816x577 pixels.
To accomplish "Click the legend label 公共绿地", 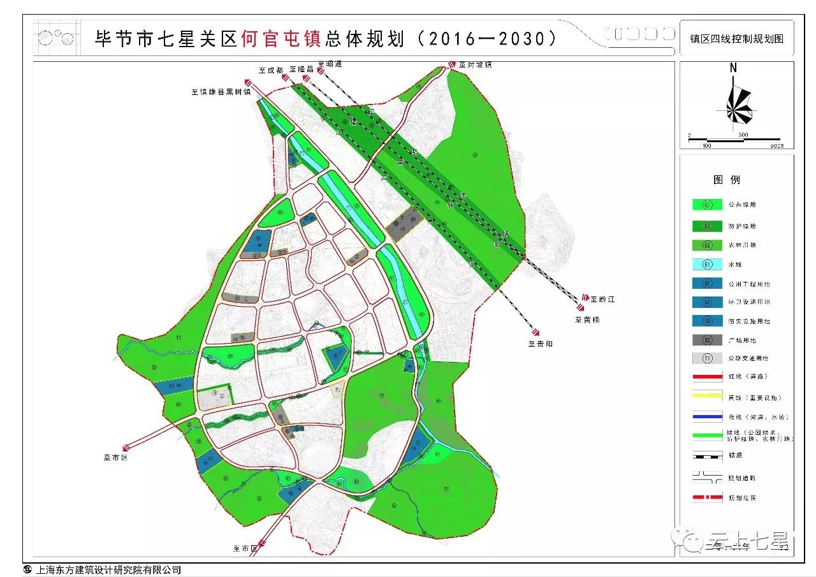I will 741,205.
